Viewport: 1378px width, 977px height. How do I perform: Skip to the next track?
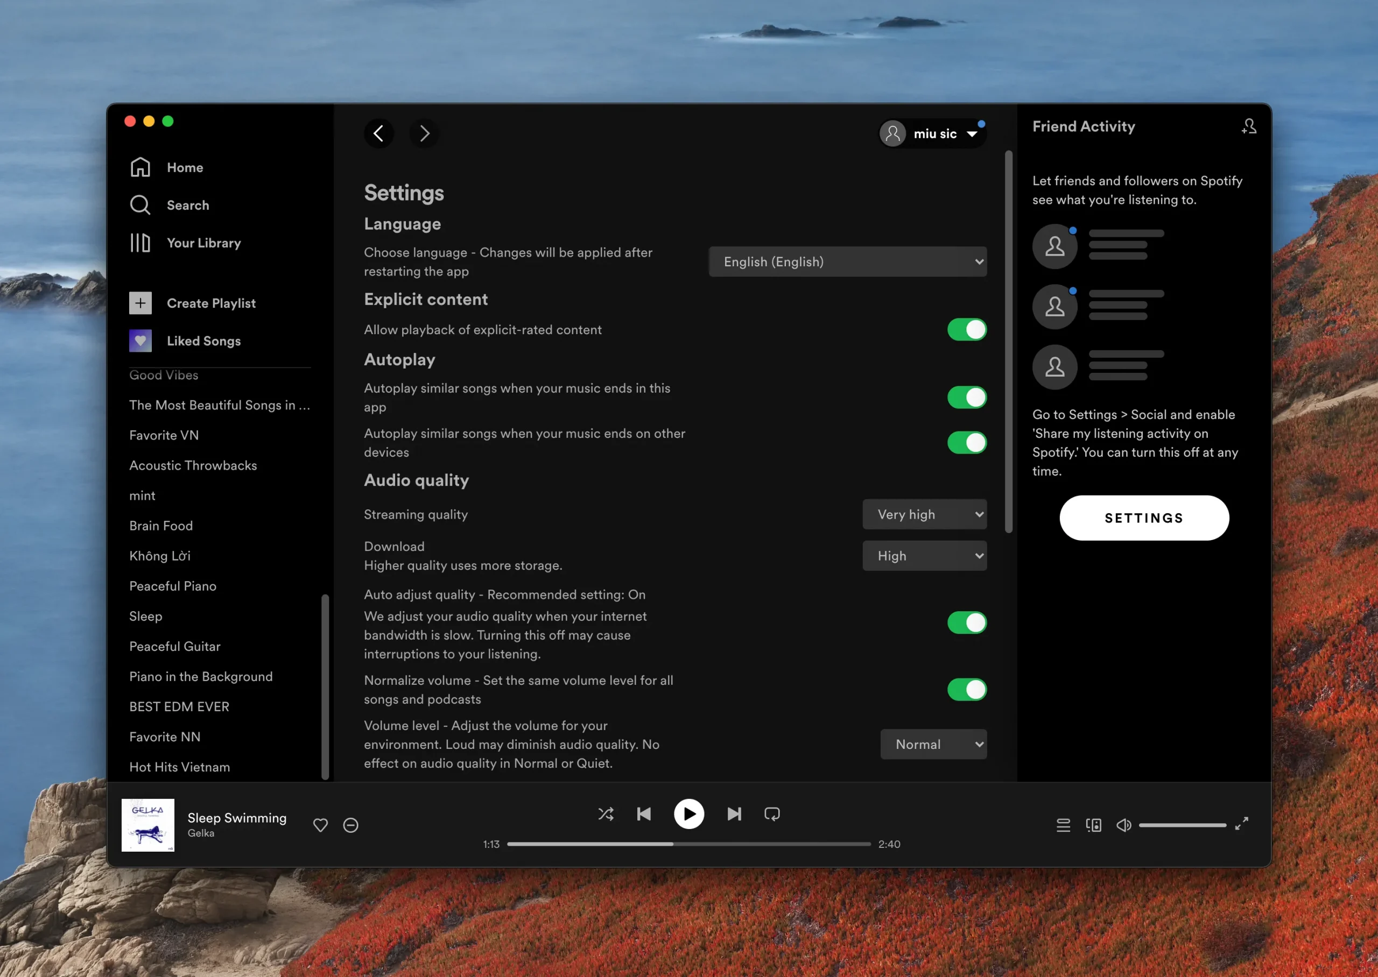(734, 814)
